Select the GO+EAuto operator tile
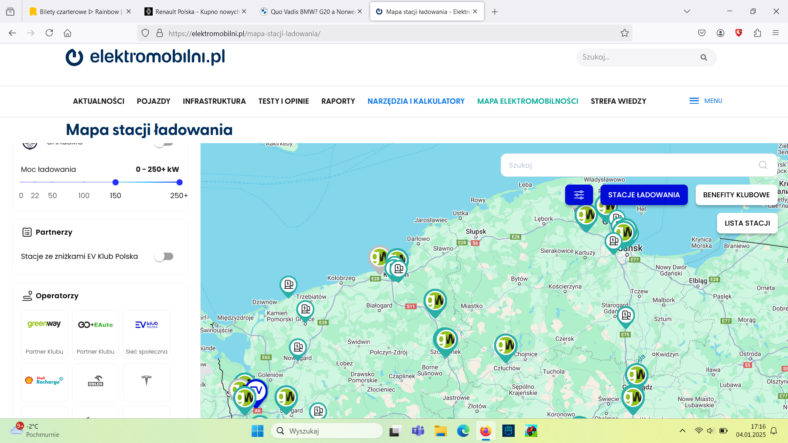Image resolution: width=788 pixels, height=443 pixels. (x=95, y=334)
